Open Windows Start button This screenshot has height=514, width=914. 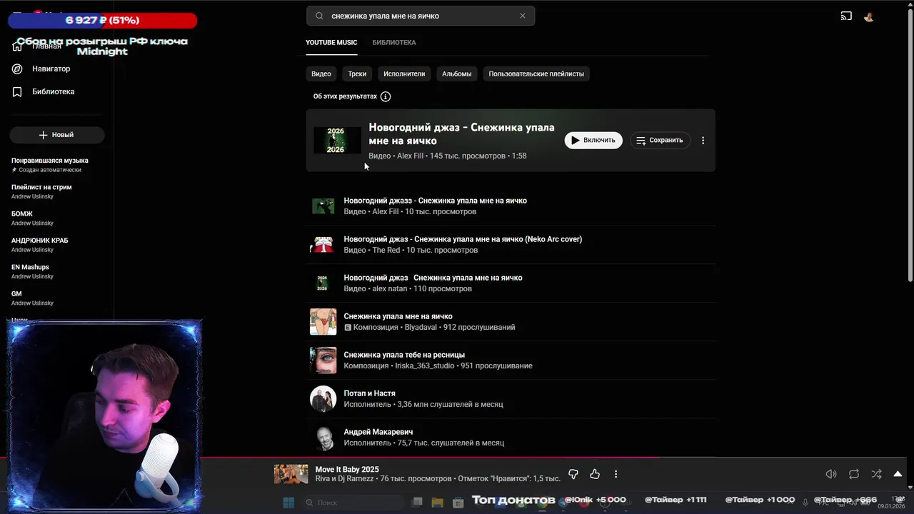tap(288, 503)
